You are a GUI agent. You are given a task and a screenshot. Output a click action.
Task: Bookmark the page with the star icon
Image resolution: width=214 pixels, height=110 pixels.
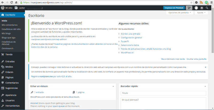191,2
